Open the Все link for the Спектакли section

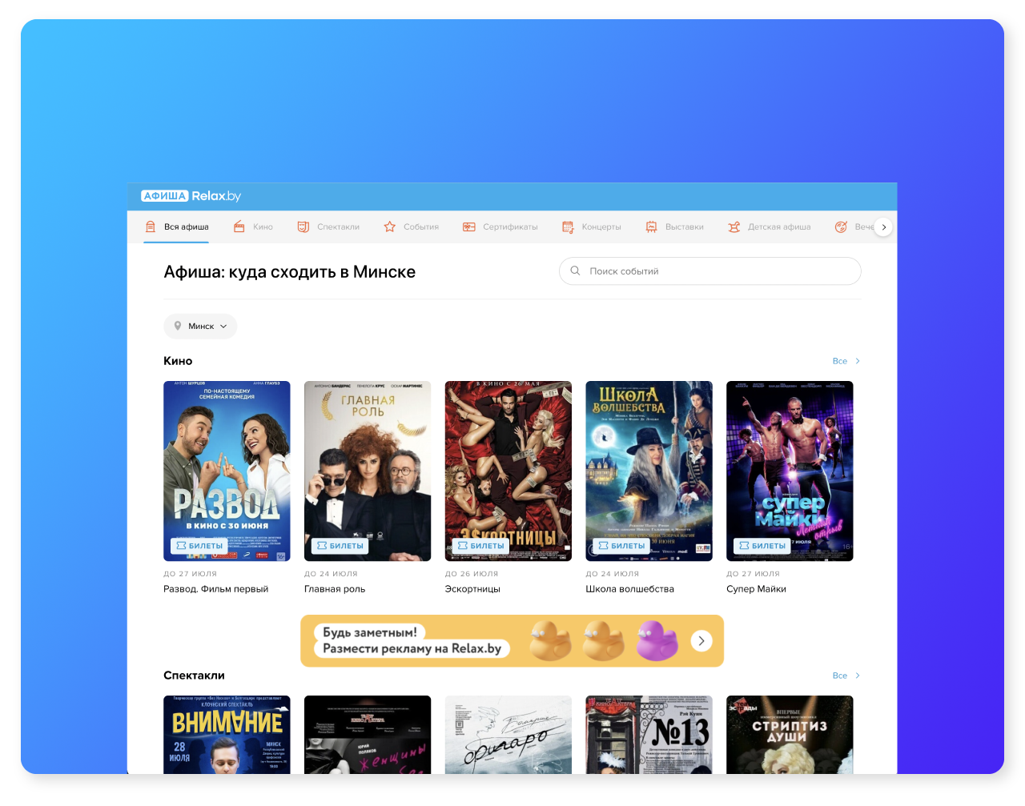click(846, 676)
